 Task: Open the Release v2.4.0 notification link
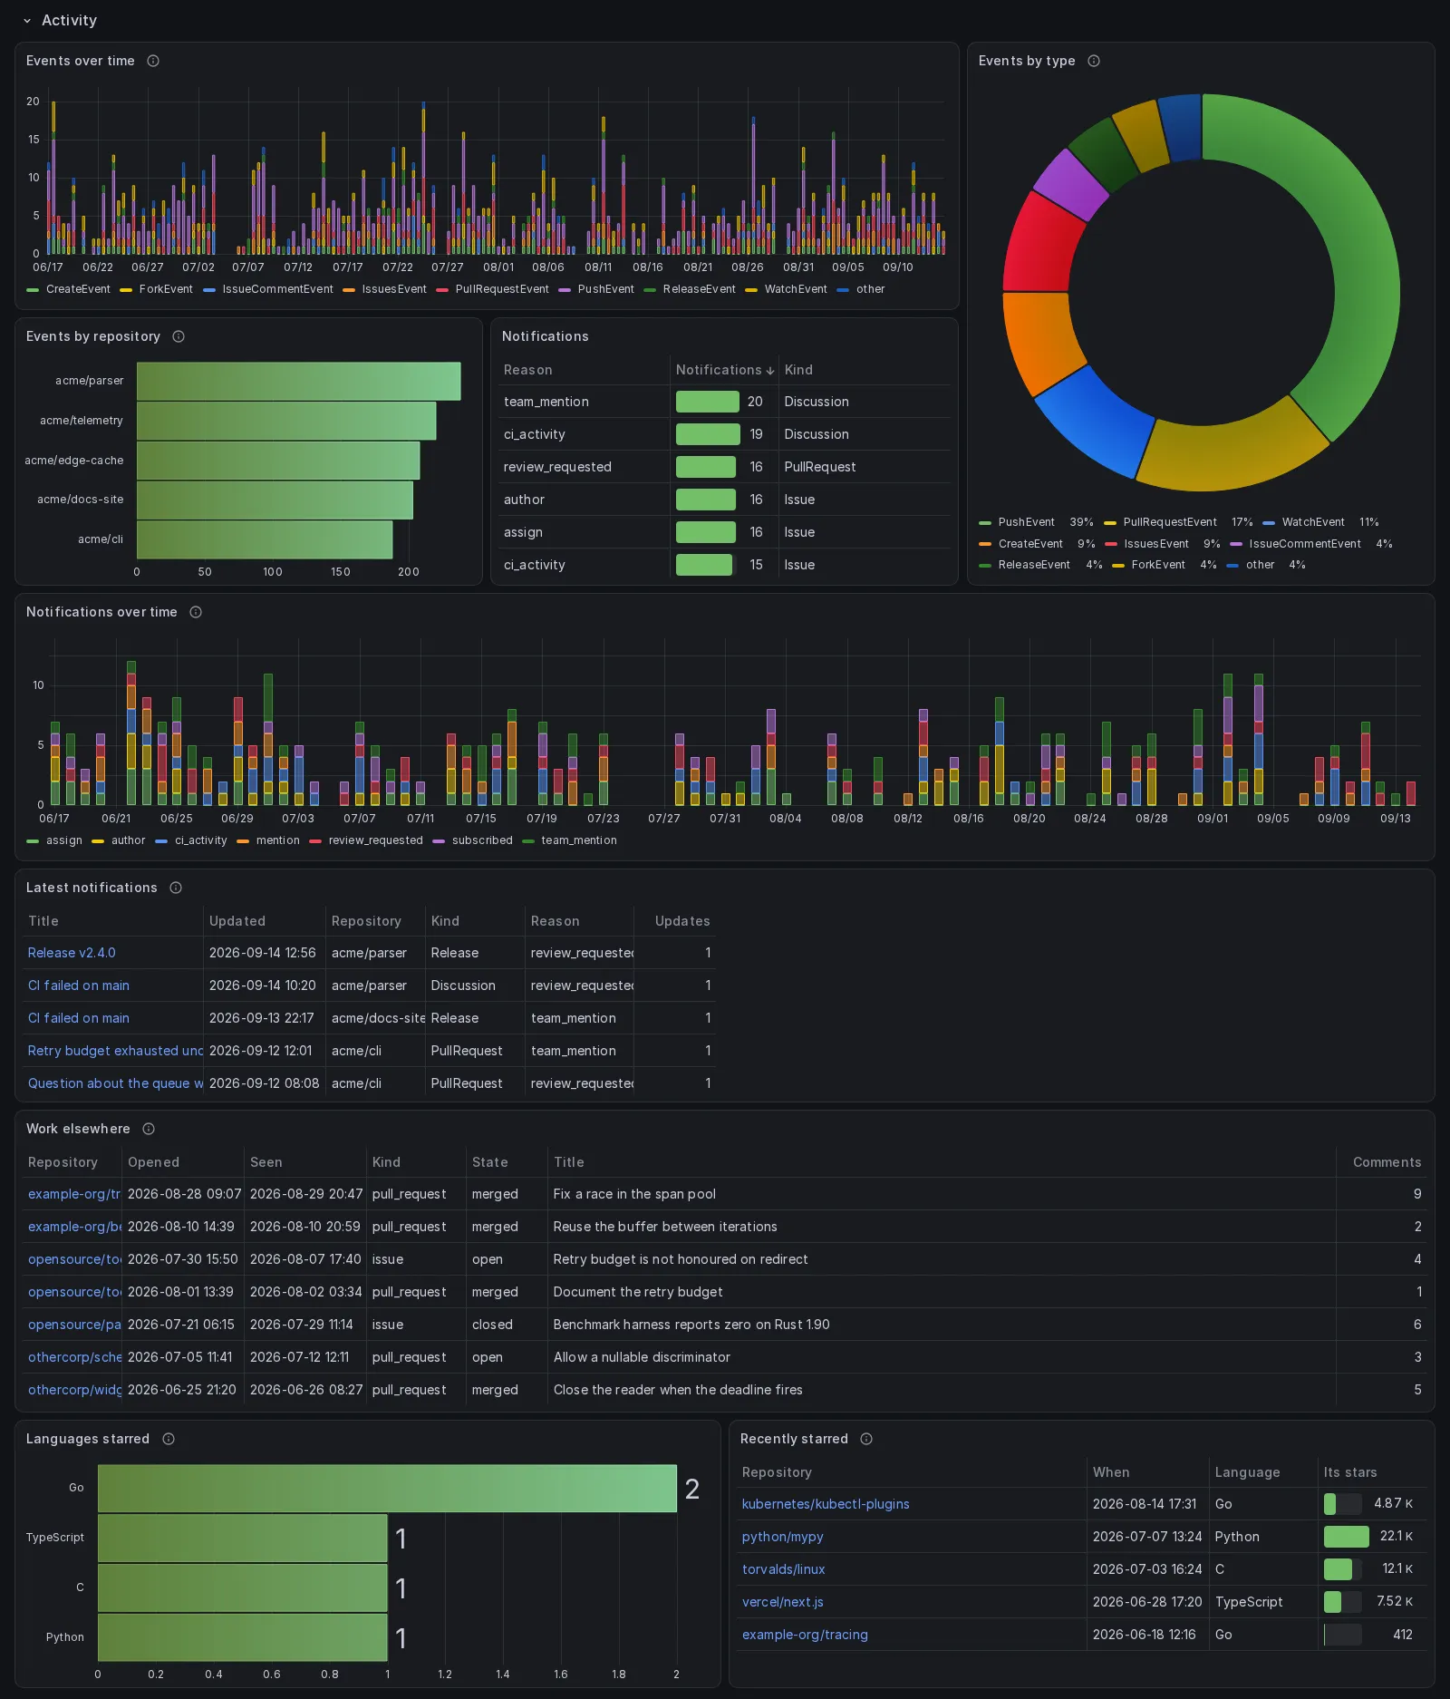[x=72, y=953]
